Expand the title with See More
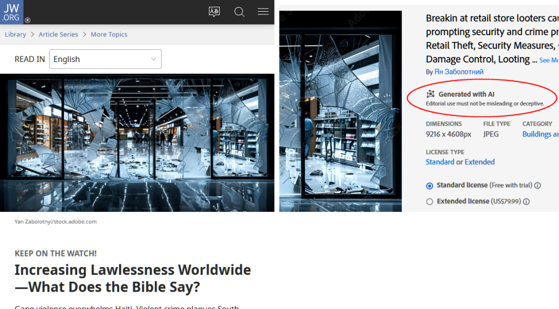This screenshot has width=559, height=309. click(x=548, y=60)
